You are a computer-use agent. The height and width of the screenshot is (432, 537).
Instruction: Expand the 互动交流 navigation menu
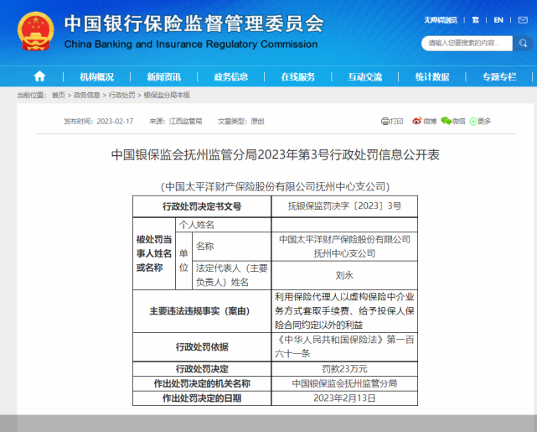point(364,76)
